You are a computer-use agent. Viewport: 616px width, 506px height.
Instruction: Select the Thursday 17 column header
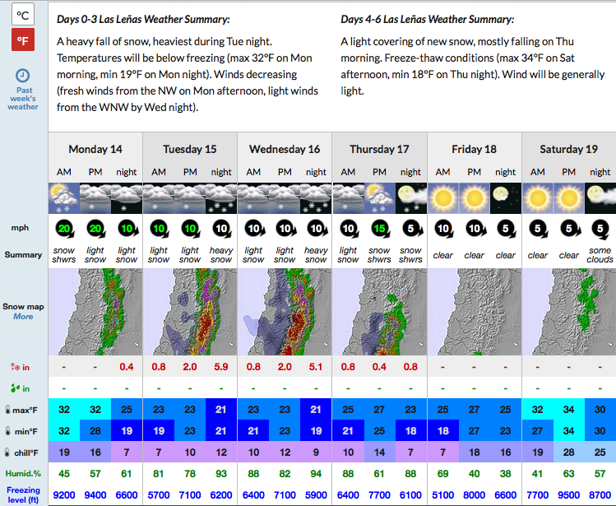click(379, 149)
